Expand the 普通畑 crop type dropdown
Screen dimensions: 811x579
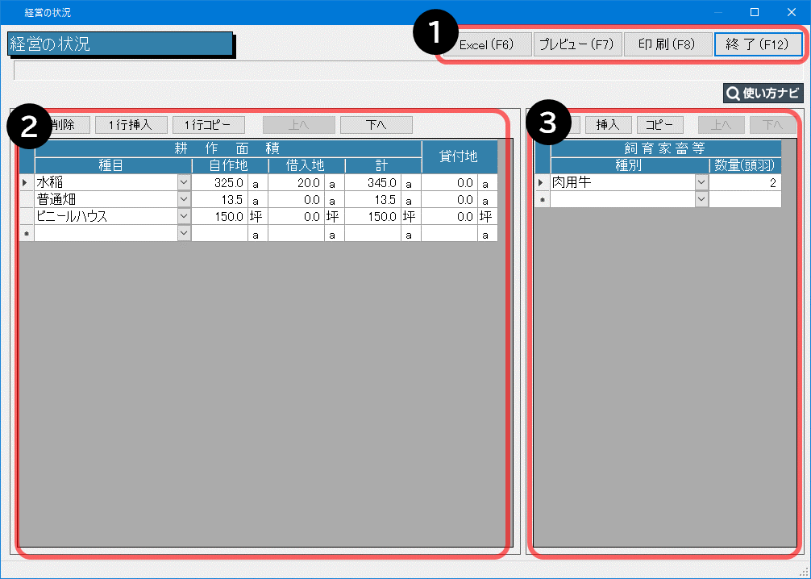click(184, 199)
